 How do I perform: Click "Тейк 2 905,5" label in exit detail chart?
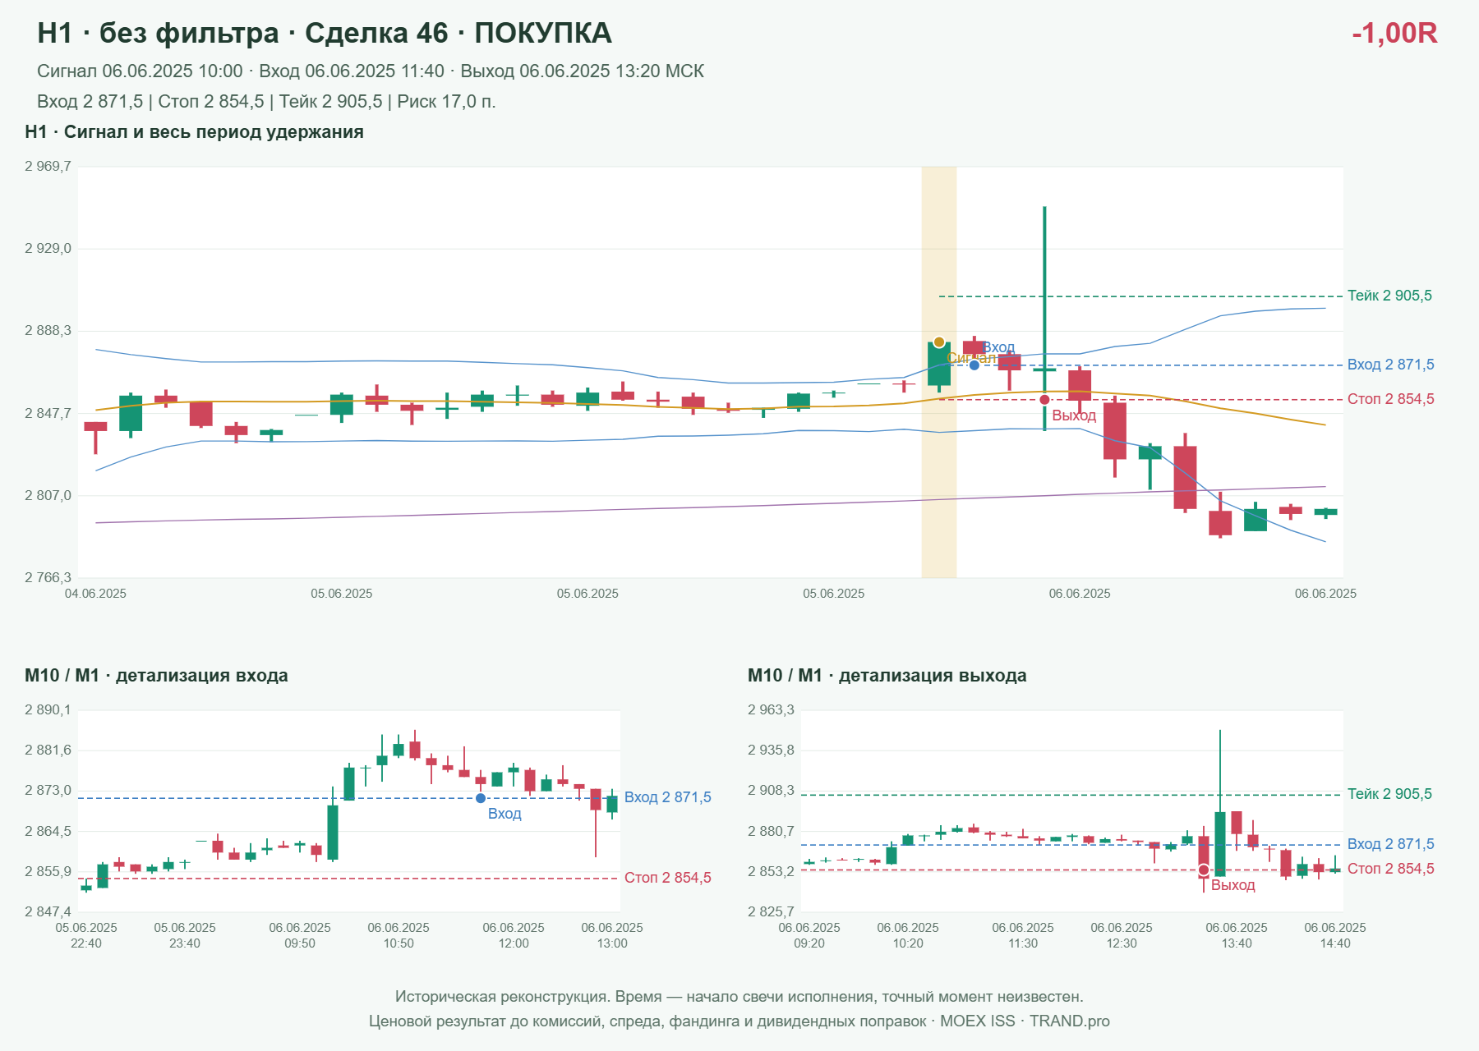[1389, 794]
